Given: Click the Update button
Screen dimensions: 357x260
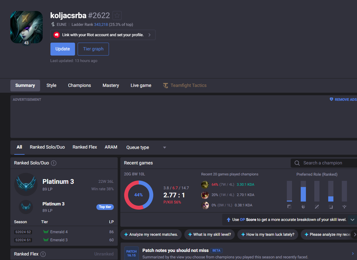Looking at the screenshot, I should tap(63, 49).
